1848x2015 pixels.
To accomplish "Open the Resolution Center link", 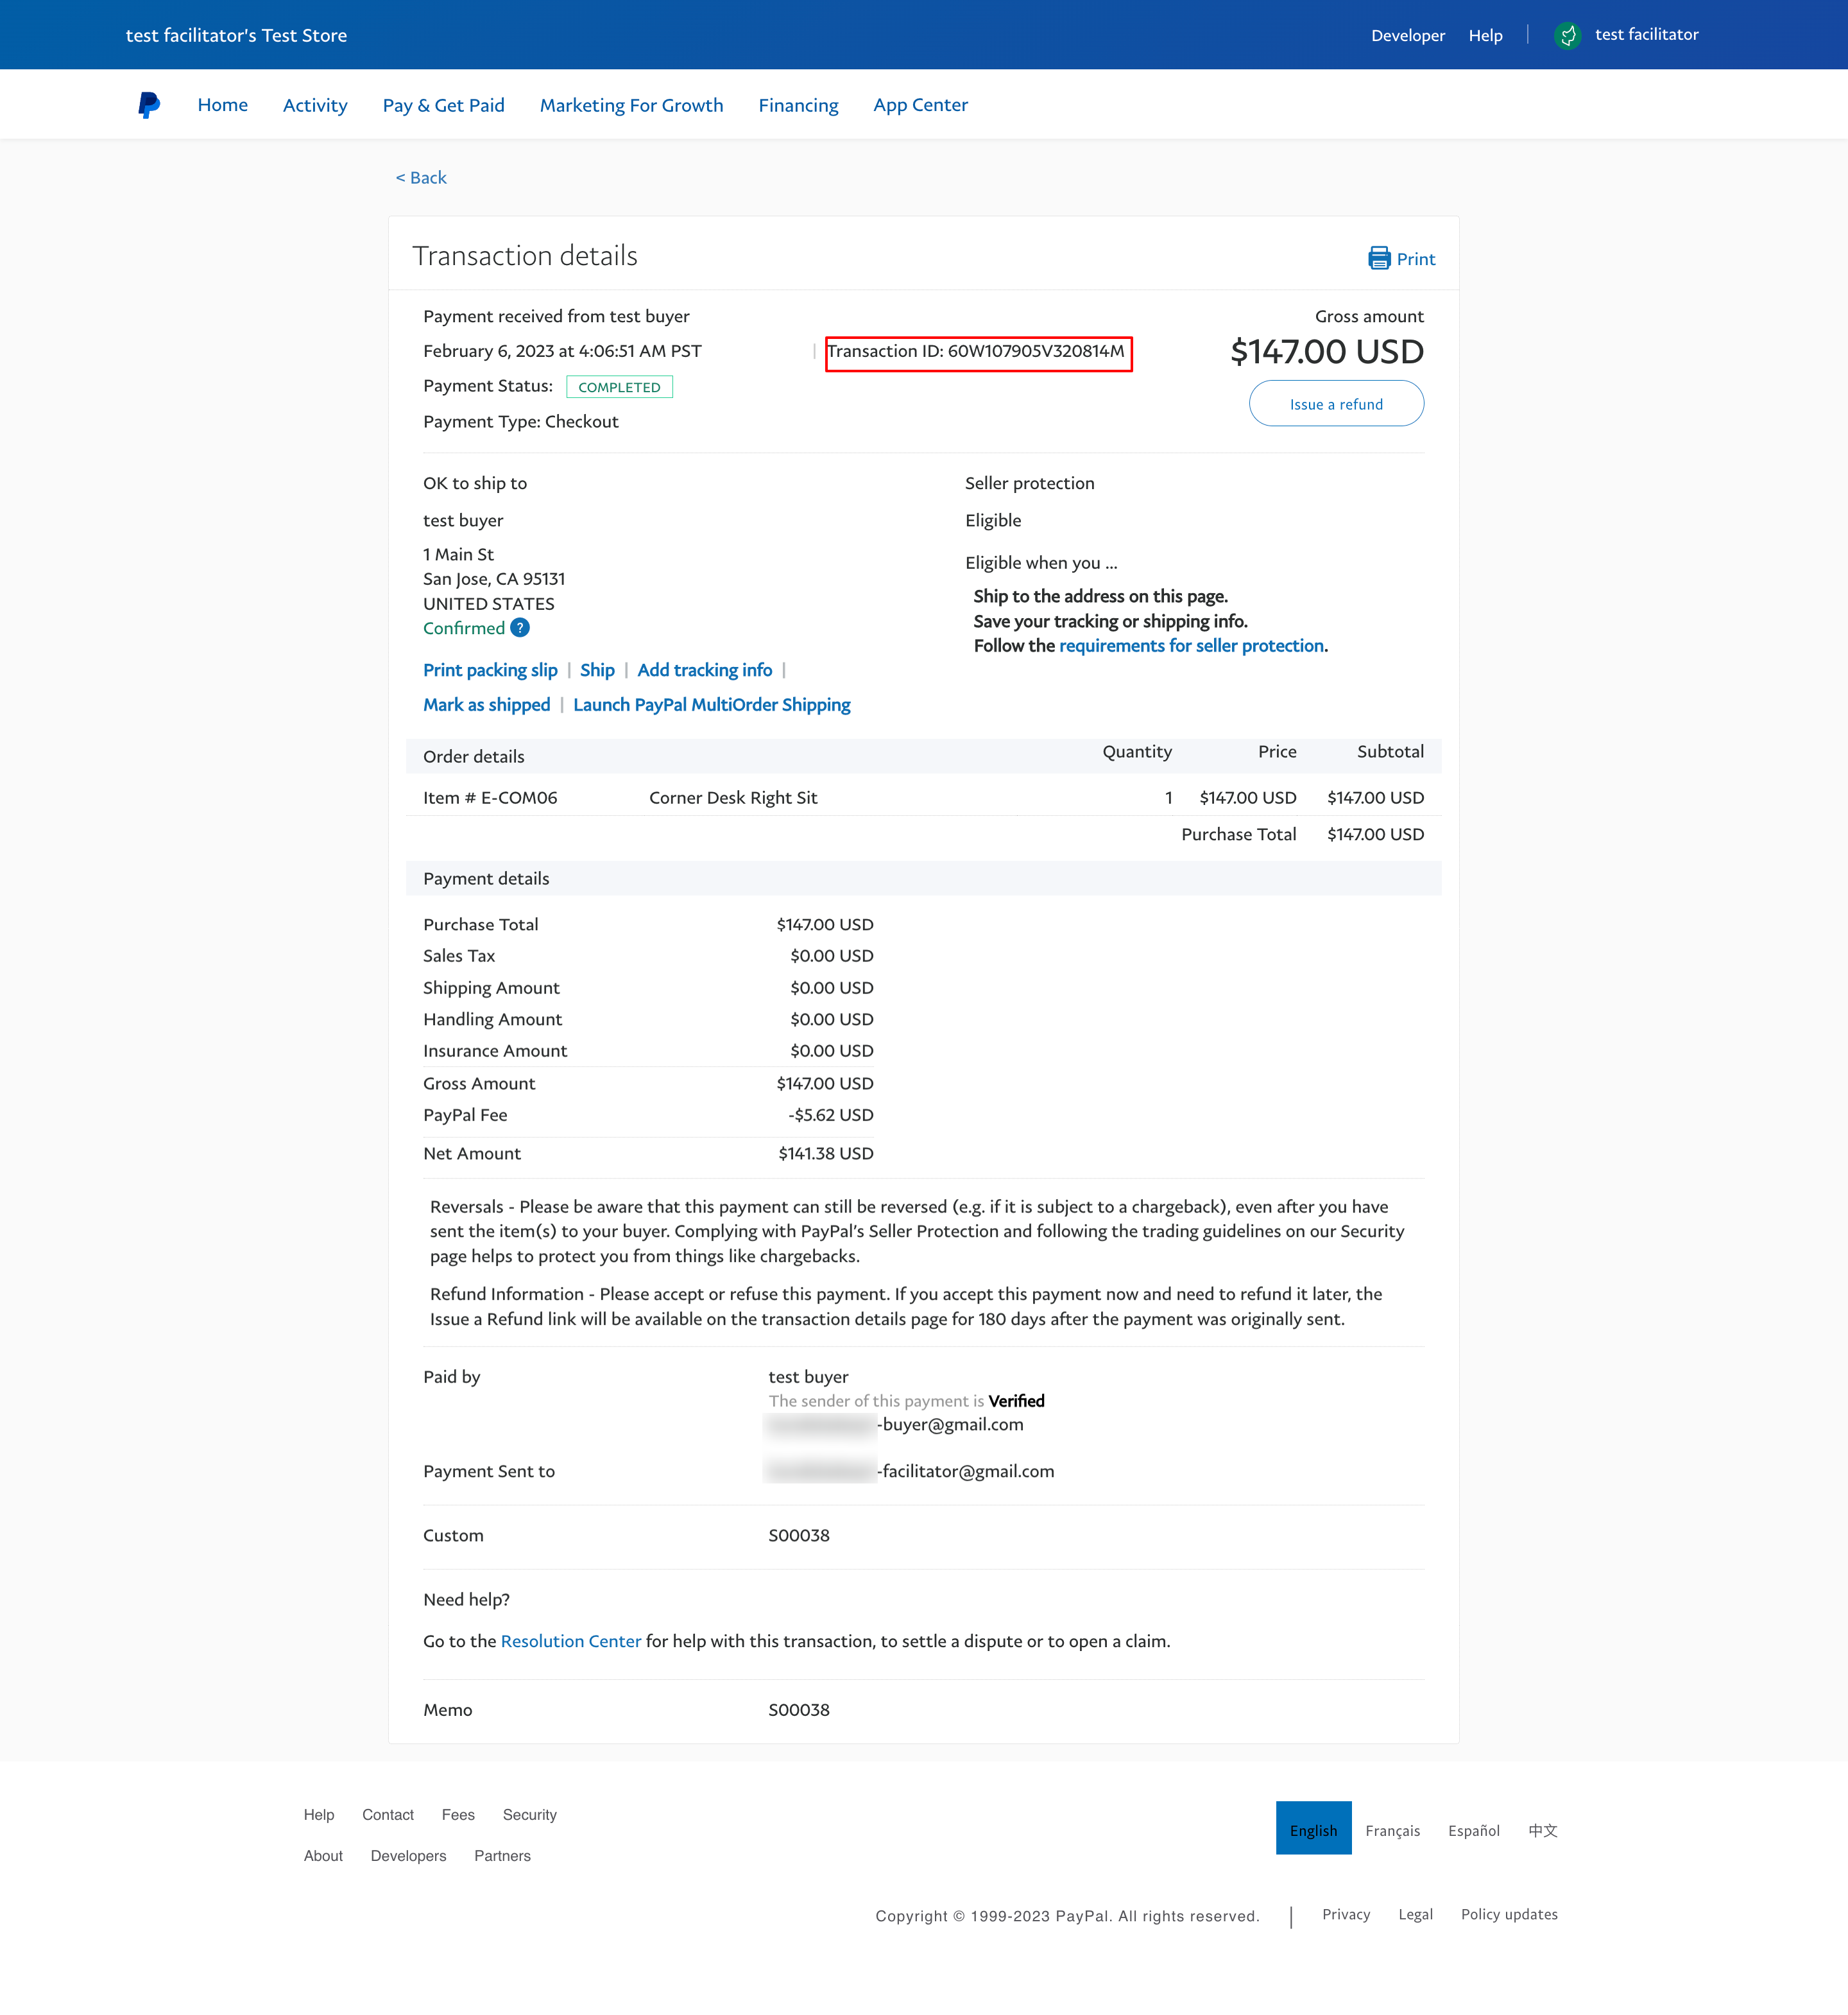I will pyautogui.click(x=570, y=1641).
